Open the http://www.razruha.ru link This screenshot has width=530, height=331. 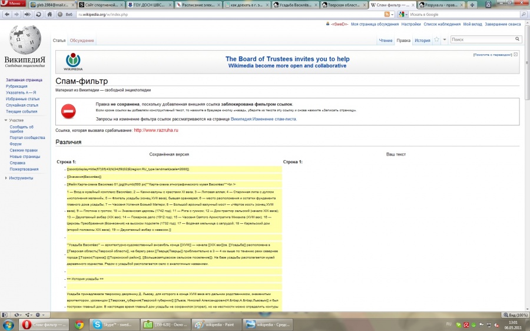pyautogui.click(x=156, y=130)
